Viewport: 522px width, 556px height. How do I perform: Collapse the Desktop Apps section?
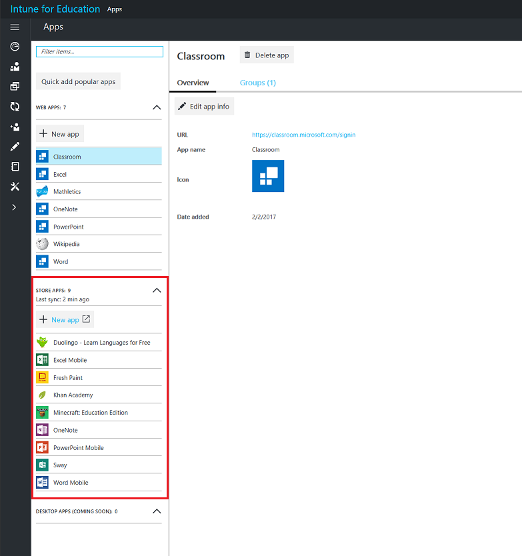(x=157, y=511)
